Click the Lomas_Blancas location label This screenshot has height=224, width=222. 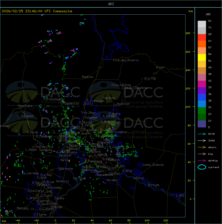click(x=153, y=165)
